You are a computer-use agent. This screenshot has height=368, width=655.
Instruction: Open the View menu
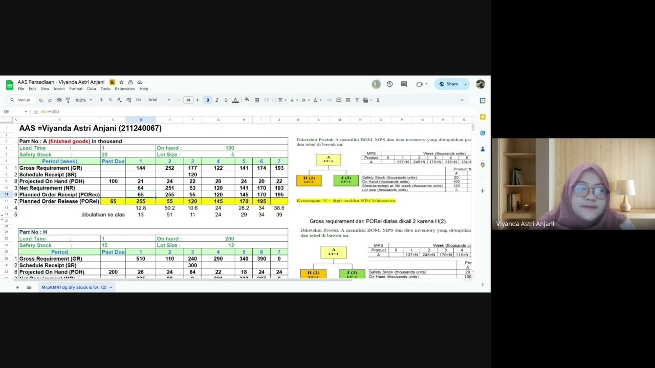point(45,89)
